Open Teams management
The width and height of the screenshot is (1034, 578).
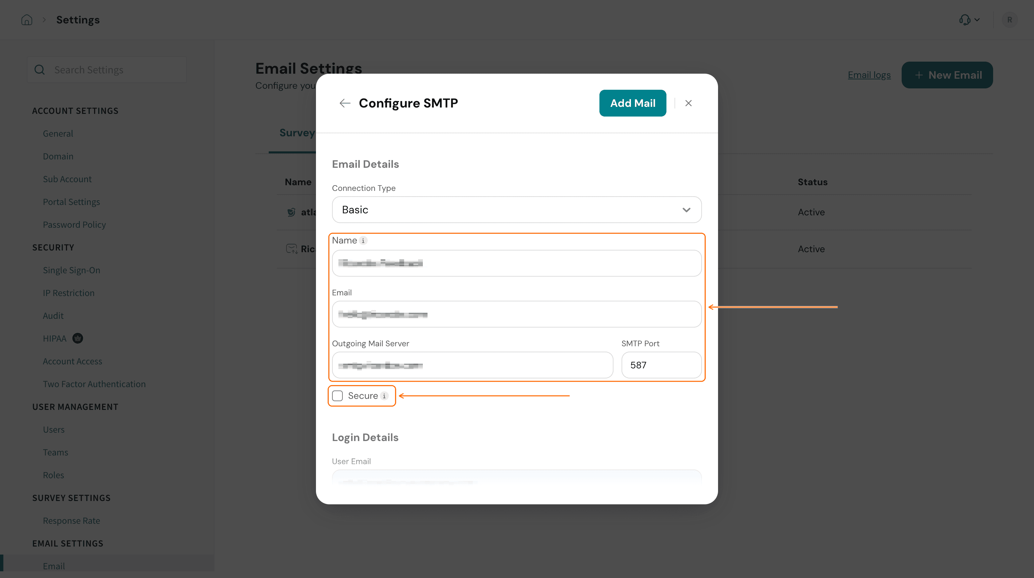[55, 452]
